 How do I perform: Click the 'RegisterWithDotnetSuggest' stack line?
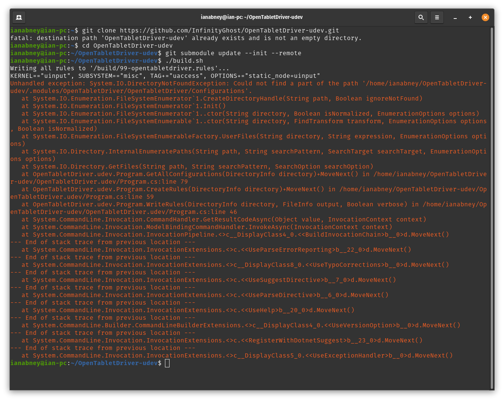tap(222, 340)
